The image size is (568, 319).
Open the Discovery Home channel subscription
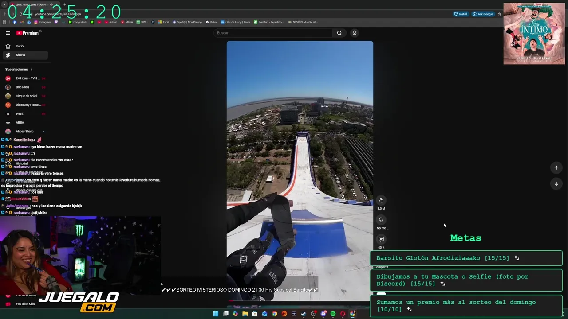coord(25,105)
